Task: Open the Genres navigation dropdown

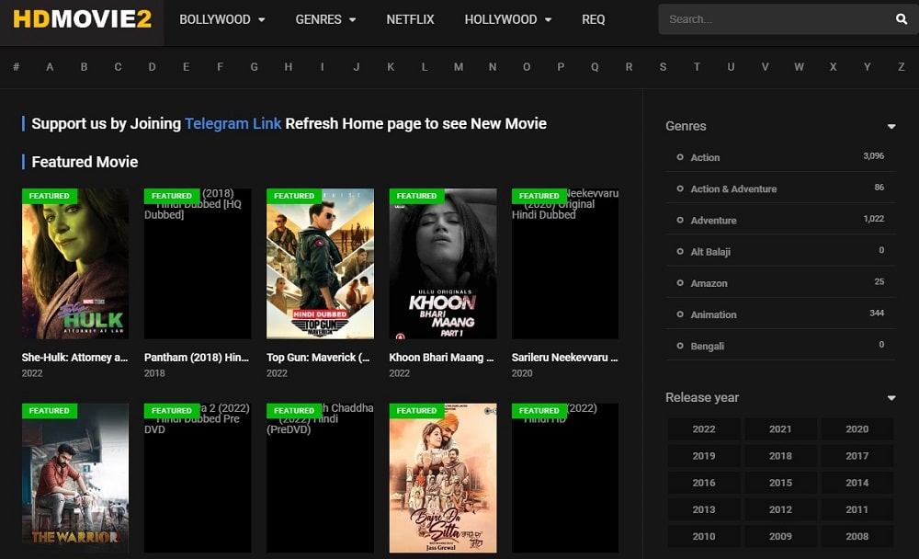Action: (x=325, y=19)
